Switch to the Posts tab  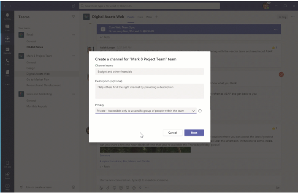pos(131,17)
